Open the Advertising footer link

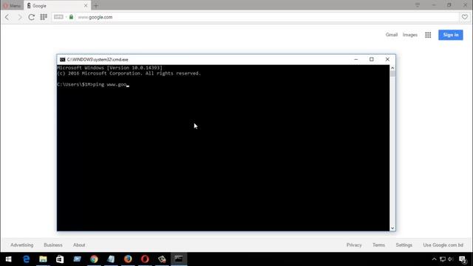click(x=21, y=245)
